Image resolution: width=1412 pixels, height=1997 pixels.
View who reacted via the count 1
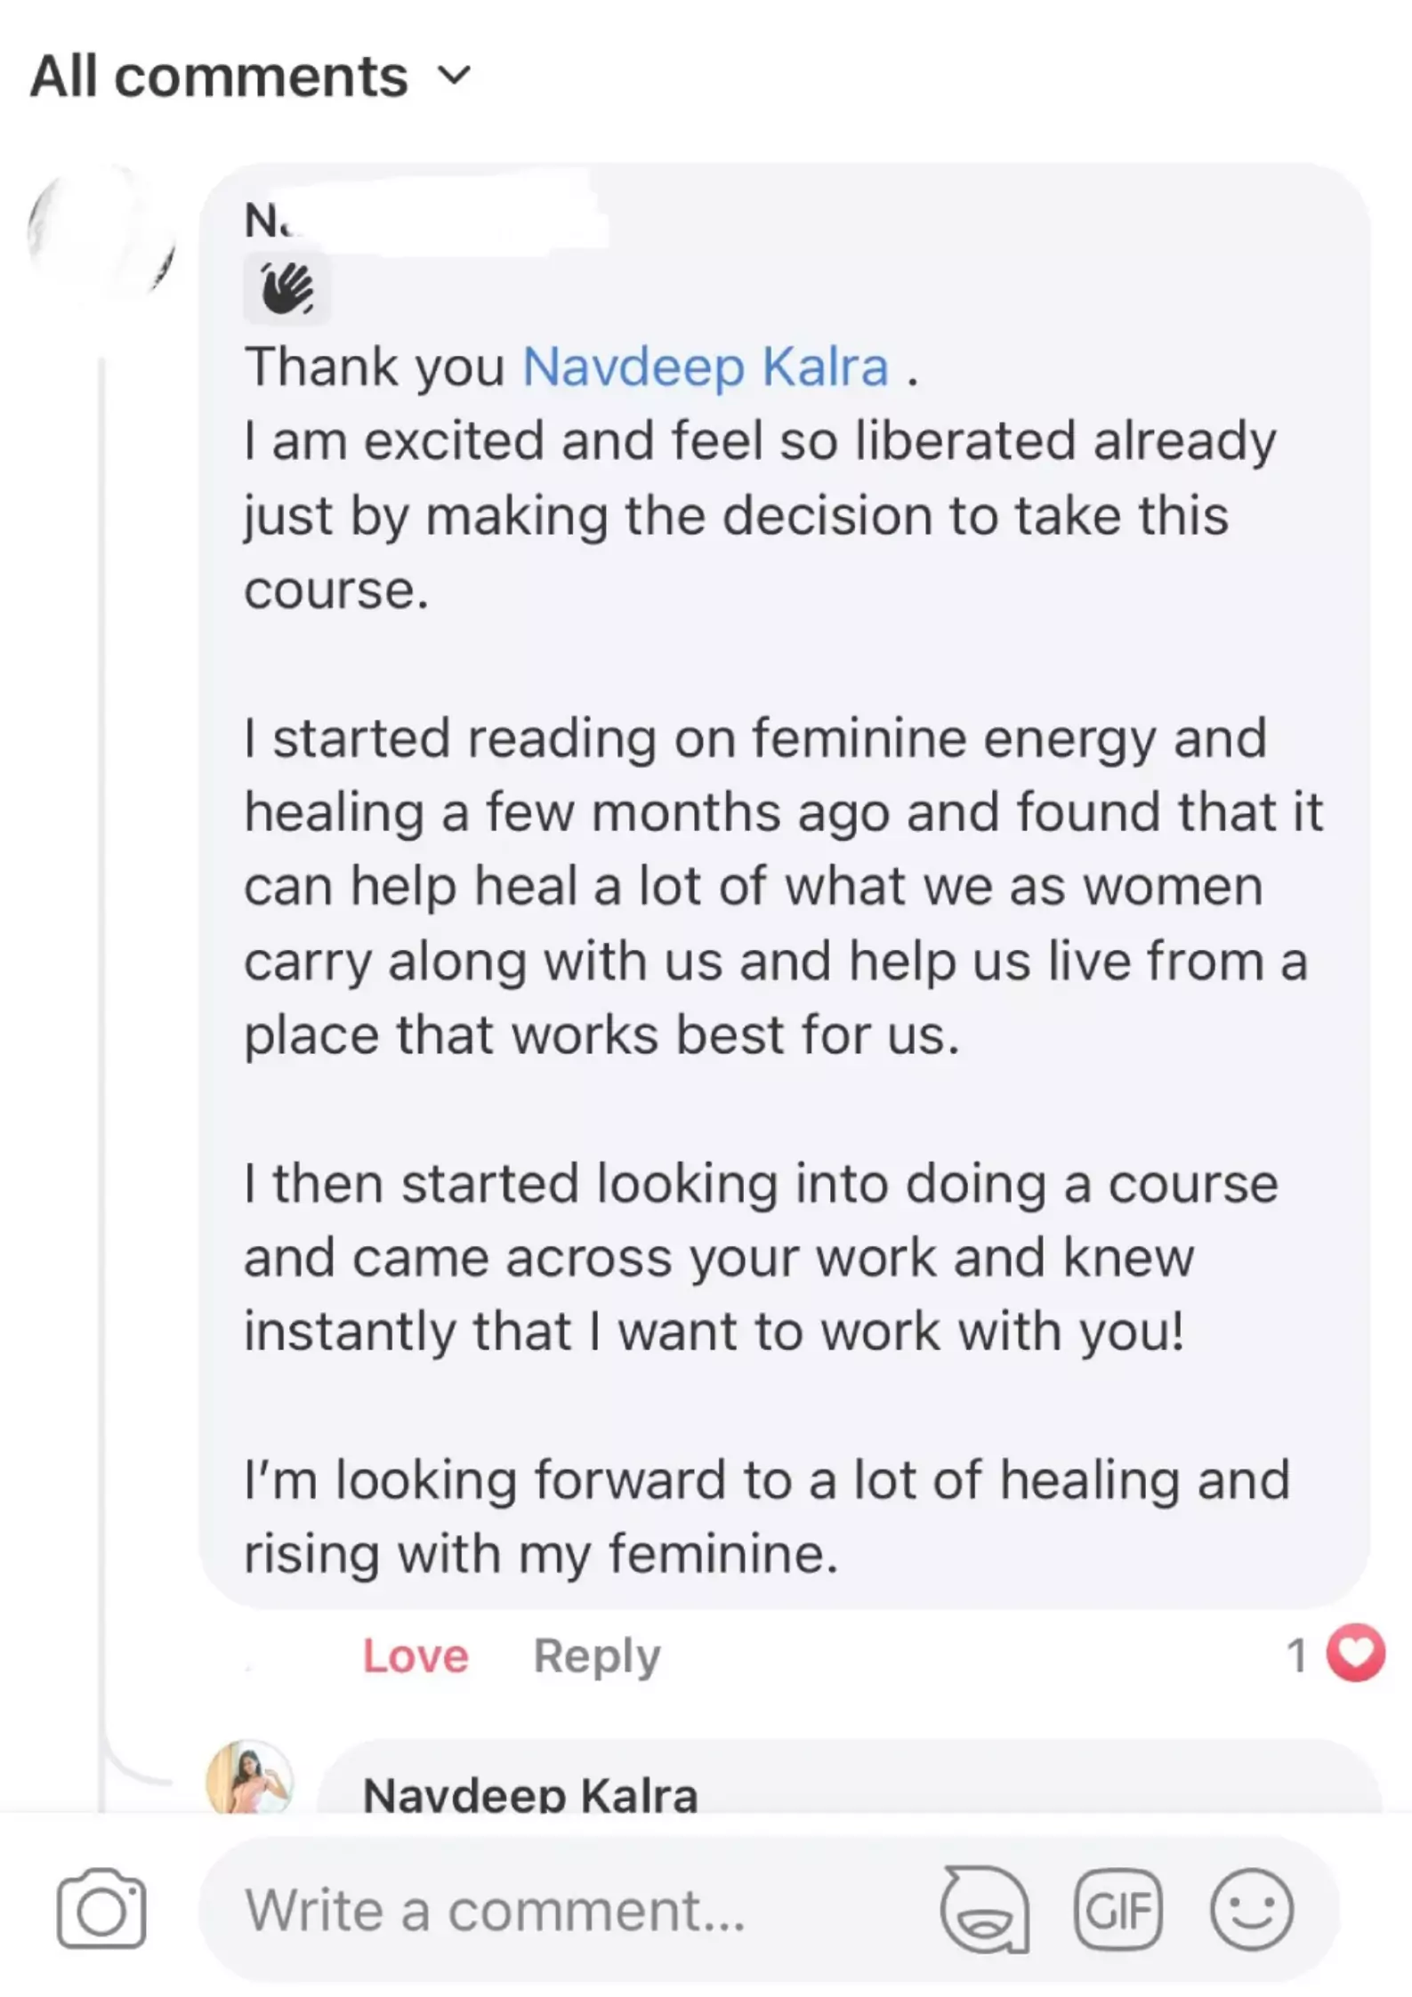tap(1296, 1655)
